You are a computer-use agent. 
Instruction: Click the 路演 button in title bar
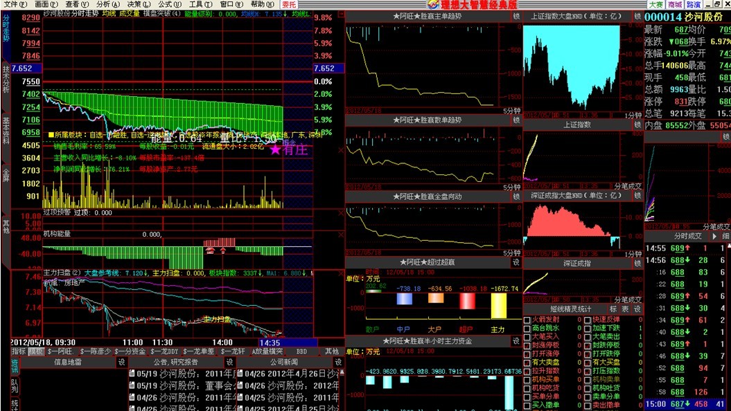[694, 4]
